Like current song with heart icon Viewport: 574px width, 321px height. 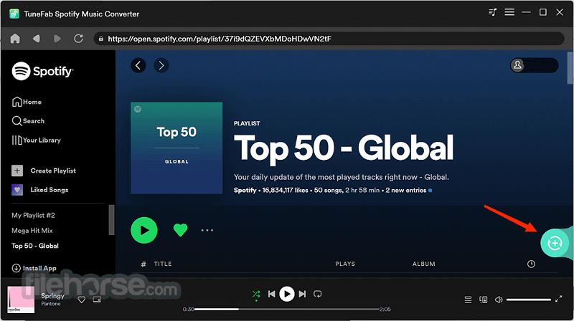click(x=82, y=300)
